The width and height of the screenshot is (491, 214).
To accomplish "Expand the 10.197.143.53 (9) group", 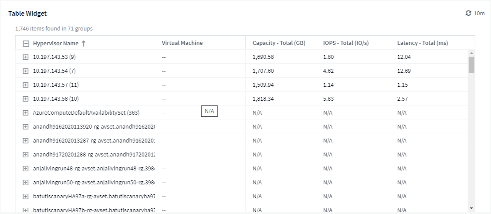I will coord(26,57).
